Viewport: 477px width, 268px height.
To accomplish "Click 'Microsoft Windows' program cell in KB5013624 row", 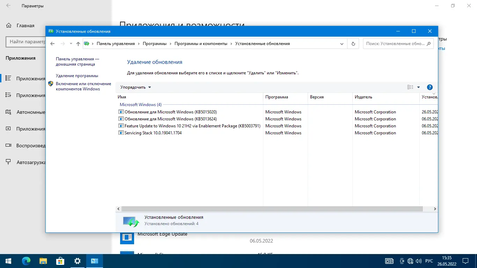I will [x=283, y=119].
